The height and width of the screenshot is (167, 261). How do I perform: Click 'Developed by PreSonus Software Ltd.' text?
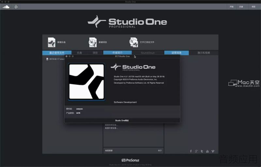(x=139, y=83)
